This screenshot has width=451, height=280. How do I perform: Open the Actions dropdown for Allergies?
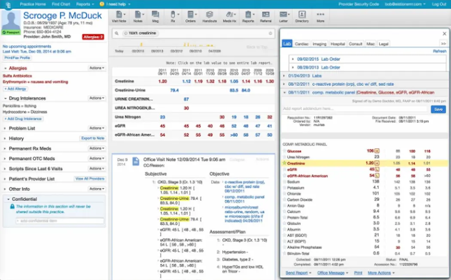tap(97, 67)
